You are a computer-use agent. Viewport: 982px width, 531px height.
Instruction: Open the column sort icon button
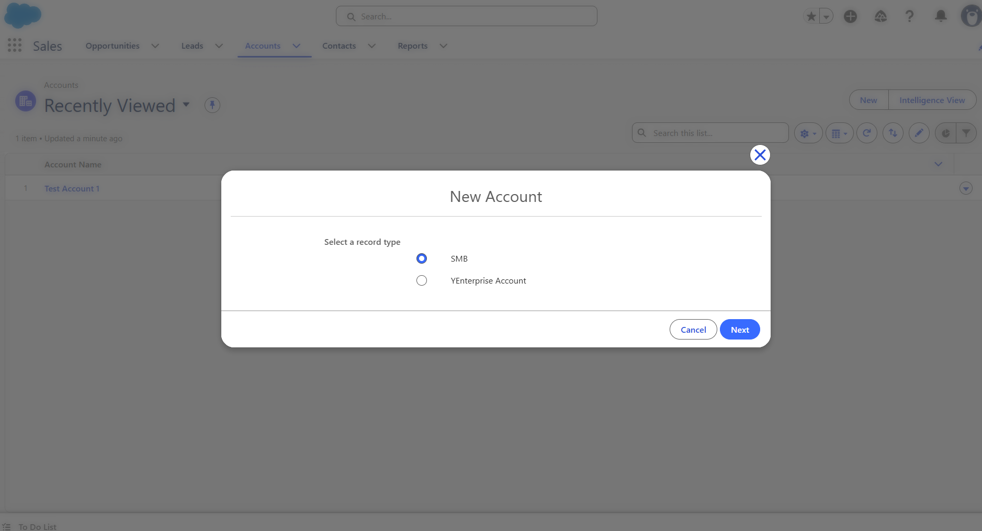click(893, 133)
